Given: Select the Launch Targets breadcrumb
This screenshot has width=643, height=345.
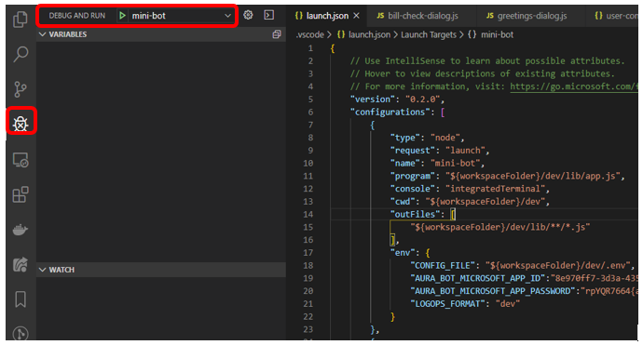Looking at the screenshot, I should 429,34.
